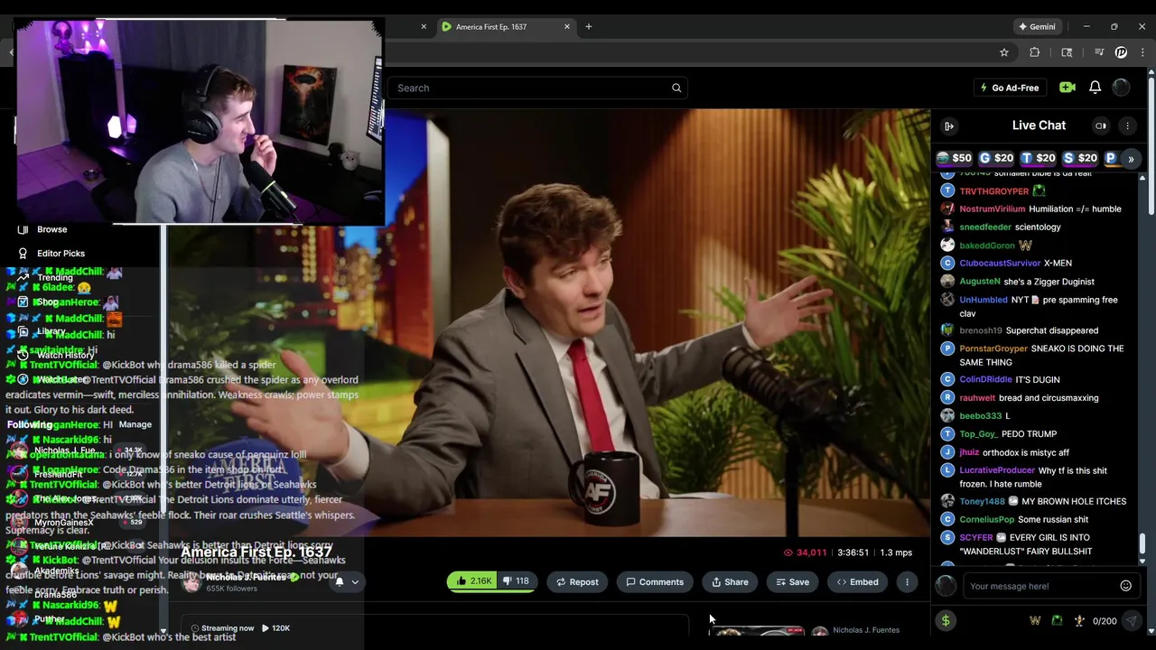Click the Editor Picks trophy icon
The image size is (1156, 650).
[23, 254]
